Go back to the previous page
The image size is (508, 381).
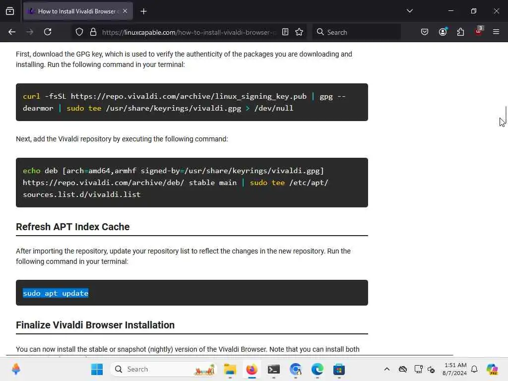[12, 32]
